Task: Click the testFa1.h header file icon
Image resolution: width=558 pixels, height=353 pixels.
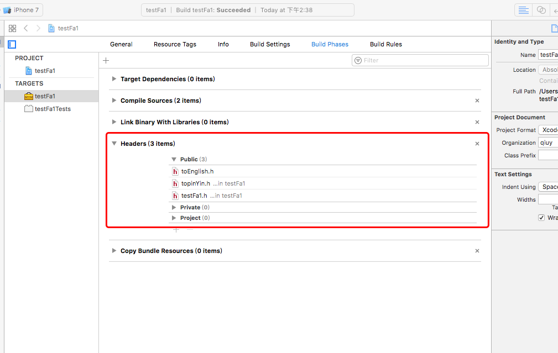Action: click(175, 196)
